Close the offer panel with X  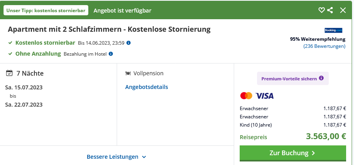tap(343, 10)
